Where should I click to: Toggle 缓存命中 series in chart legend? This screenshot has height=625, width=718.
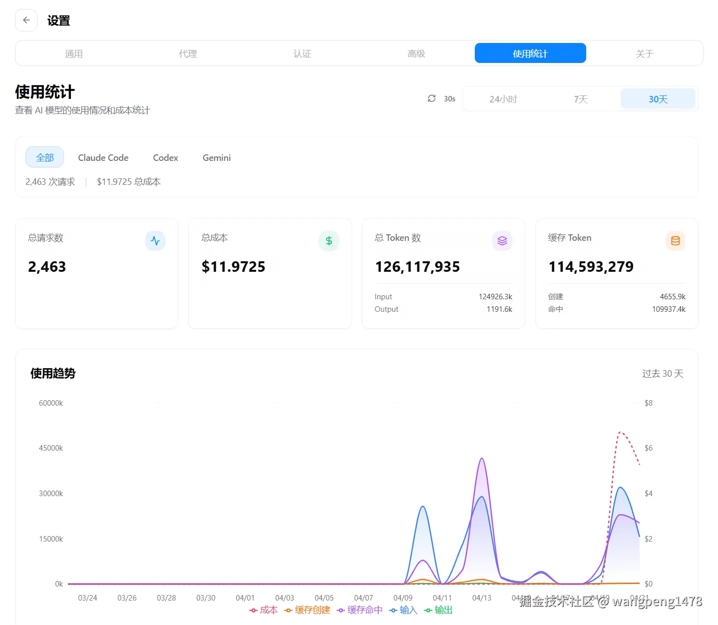tap(360, 610)
